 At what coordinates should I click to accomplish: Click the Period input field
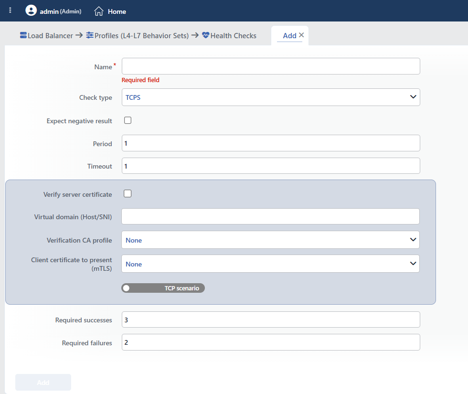pyautogui.click(x=271, y=143)
